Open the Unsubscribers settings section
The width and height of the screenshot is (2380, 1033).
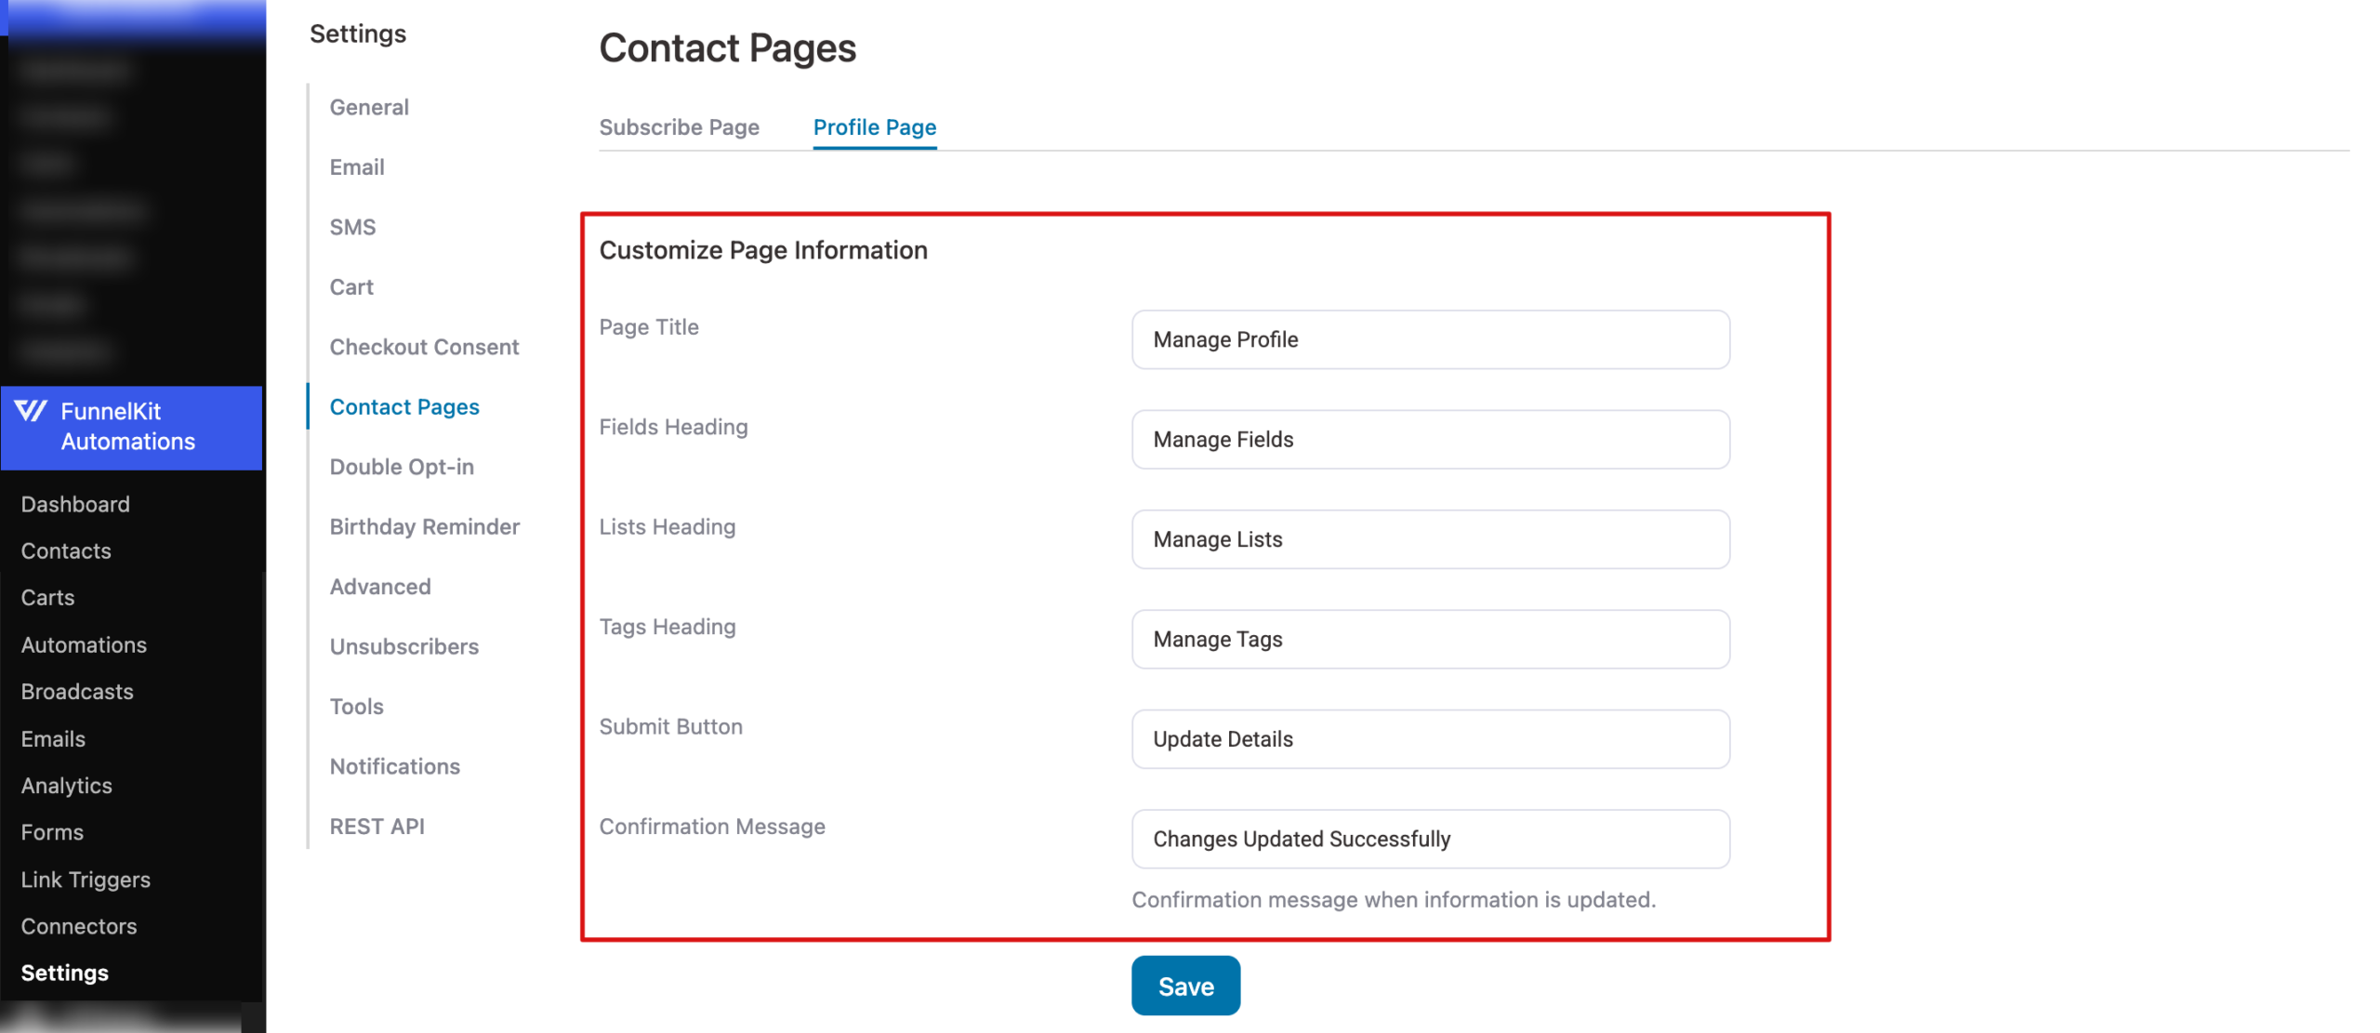click(403, 646)
